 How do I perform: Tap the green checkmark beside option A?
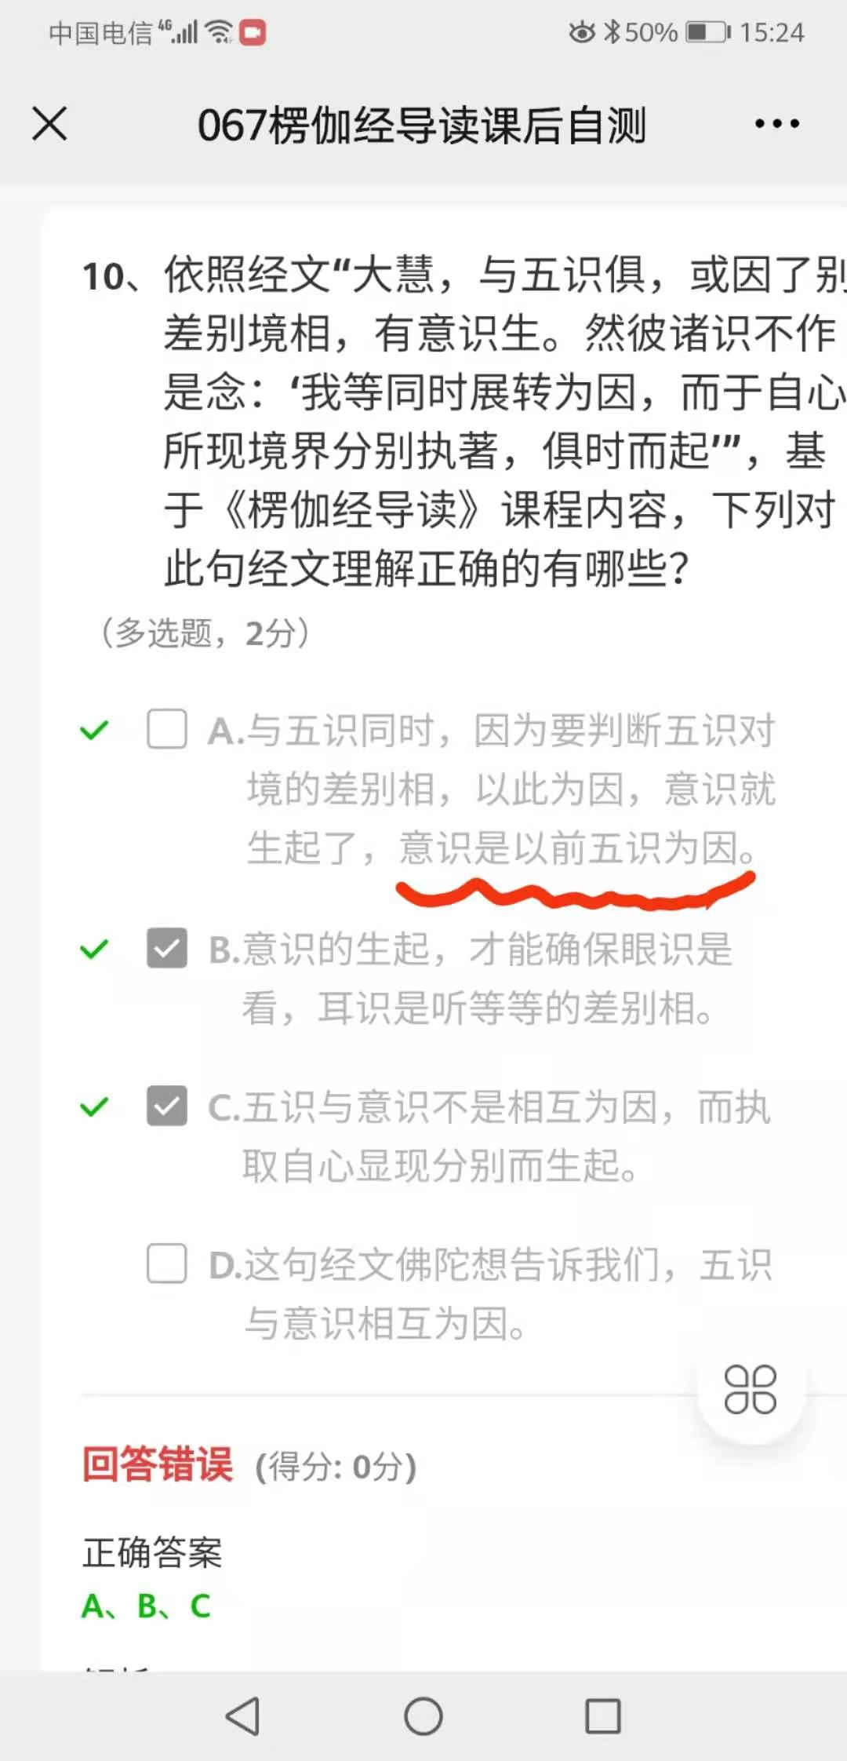coord(94,731)
